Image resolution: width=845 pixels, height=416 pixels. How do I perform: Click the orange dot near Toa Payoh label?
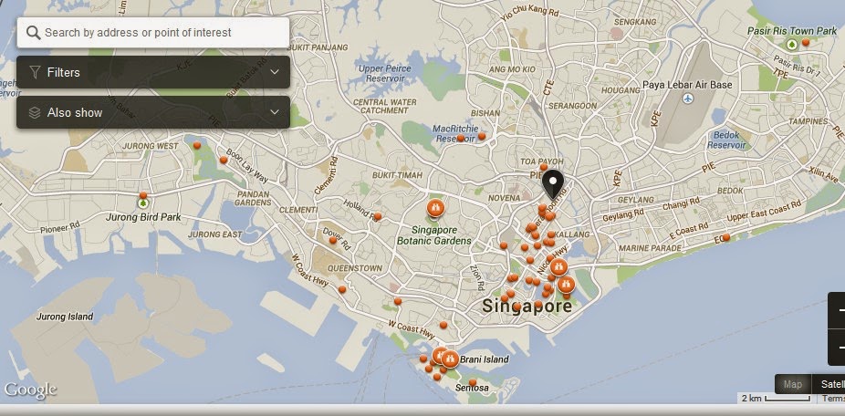(x=544, y=167)
